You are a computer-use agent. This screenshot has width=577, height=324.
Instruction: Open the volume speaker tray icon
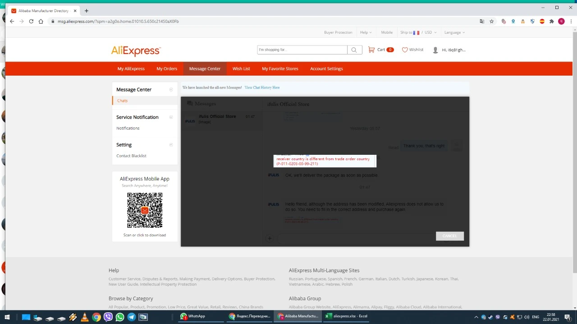pyautogui.click(x=526, y=317)
